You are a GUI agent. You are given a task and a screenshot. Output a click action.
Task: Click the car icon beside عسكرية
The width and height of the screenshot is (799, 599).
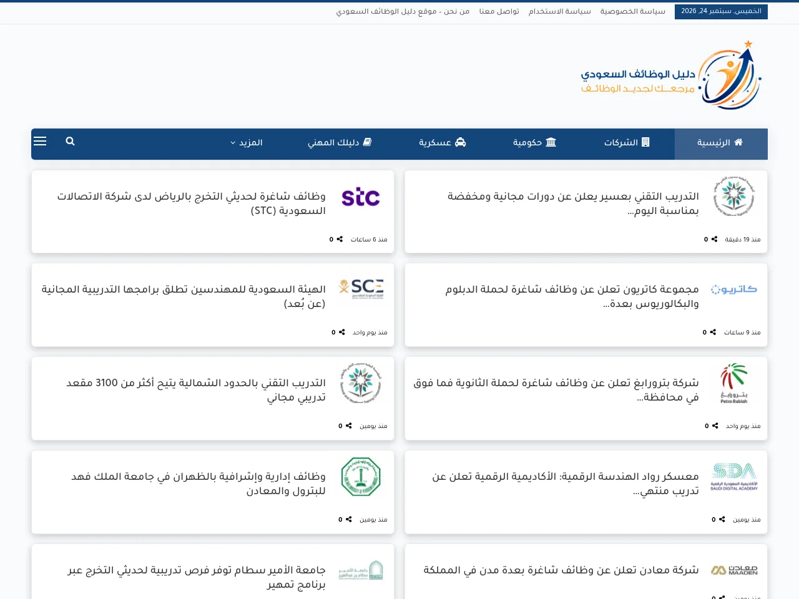pos(461,142)
